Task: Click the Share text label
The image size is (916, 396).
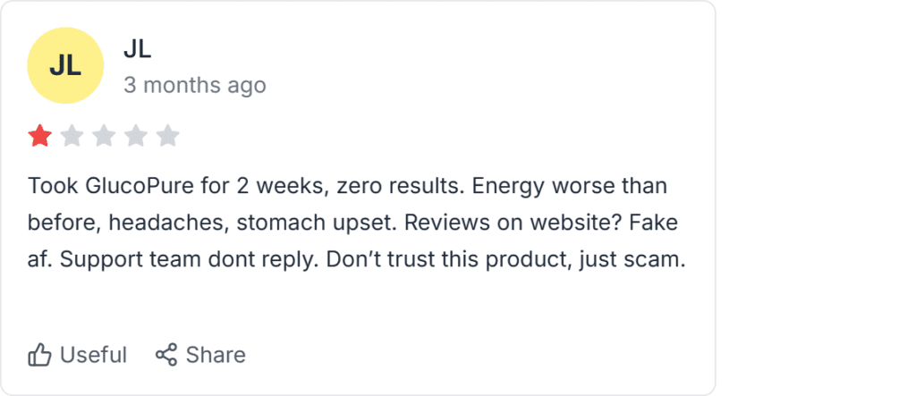Action: tap(216, 355)
